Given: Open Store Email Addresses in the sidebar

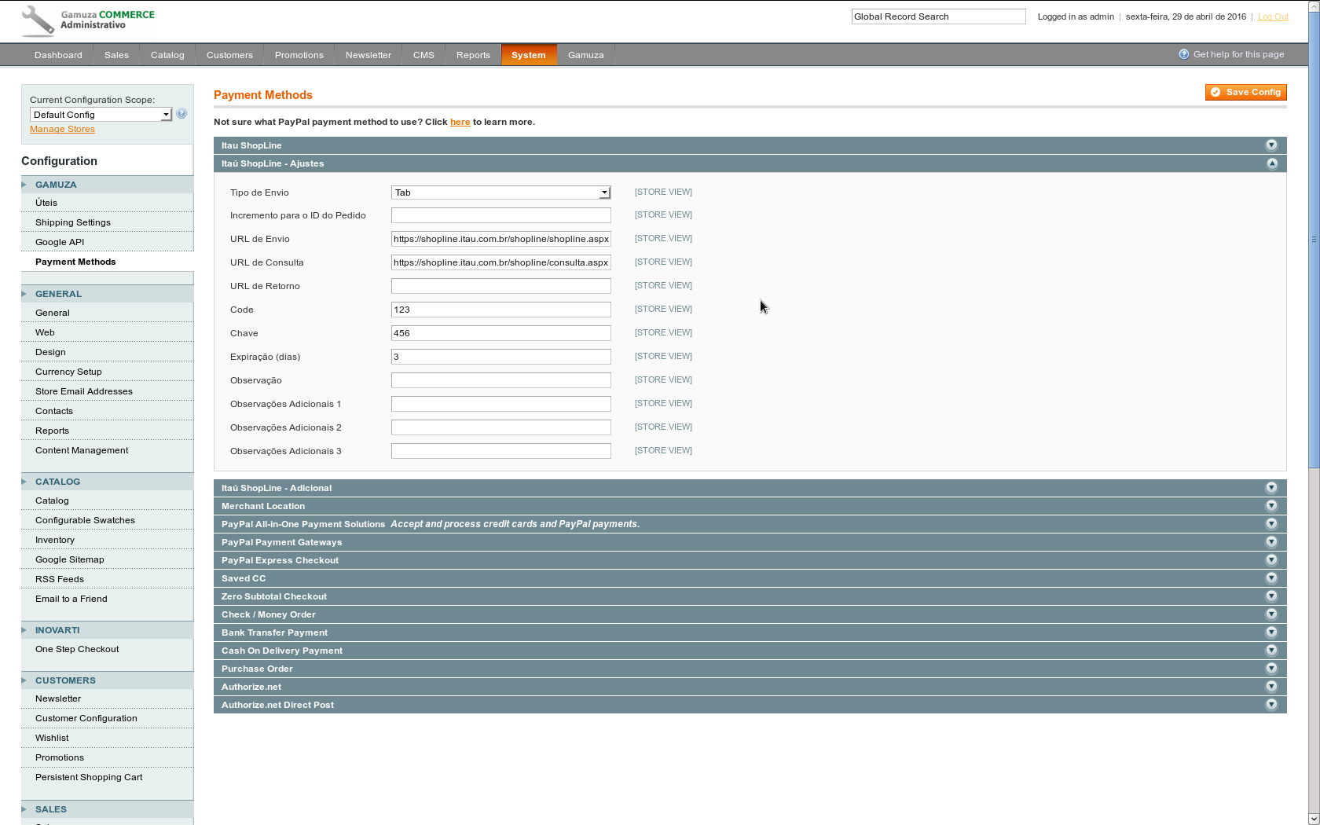Looking at the screenshot, I should click(x=84, y=391).
